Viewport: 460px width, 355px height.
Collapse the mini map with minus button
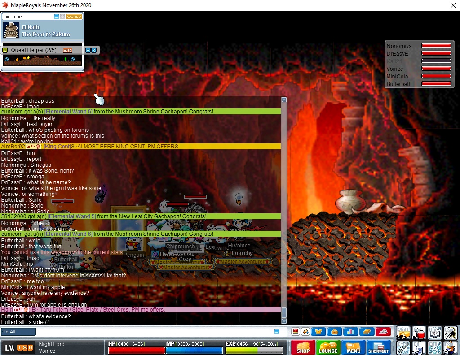coord(57,17)
